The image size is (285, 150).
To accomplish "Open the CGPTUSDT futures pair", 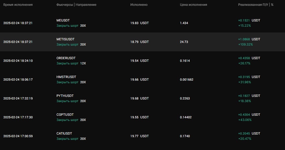I will pos(65,115).
